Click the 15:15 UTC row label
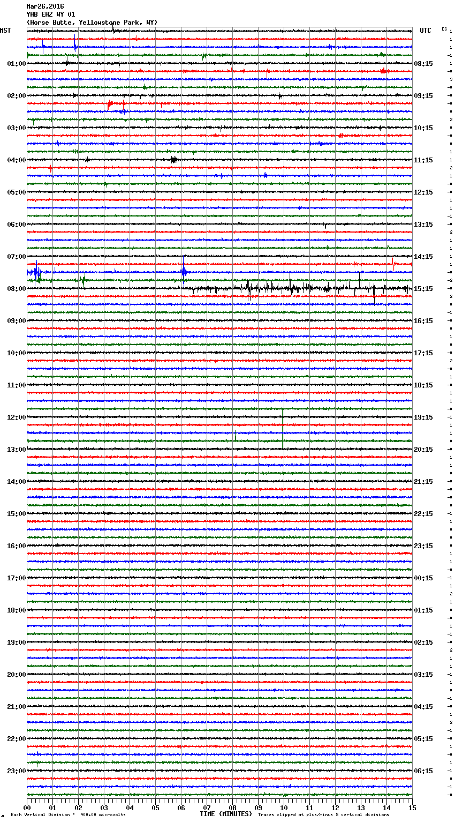Image resolution: width=455 pixels, height=822 pixels. click(x=423, y=289)
